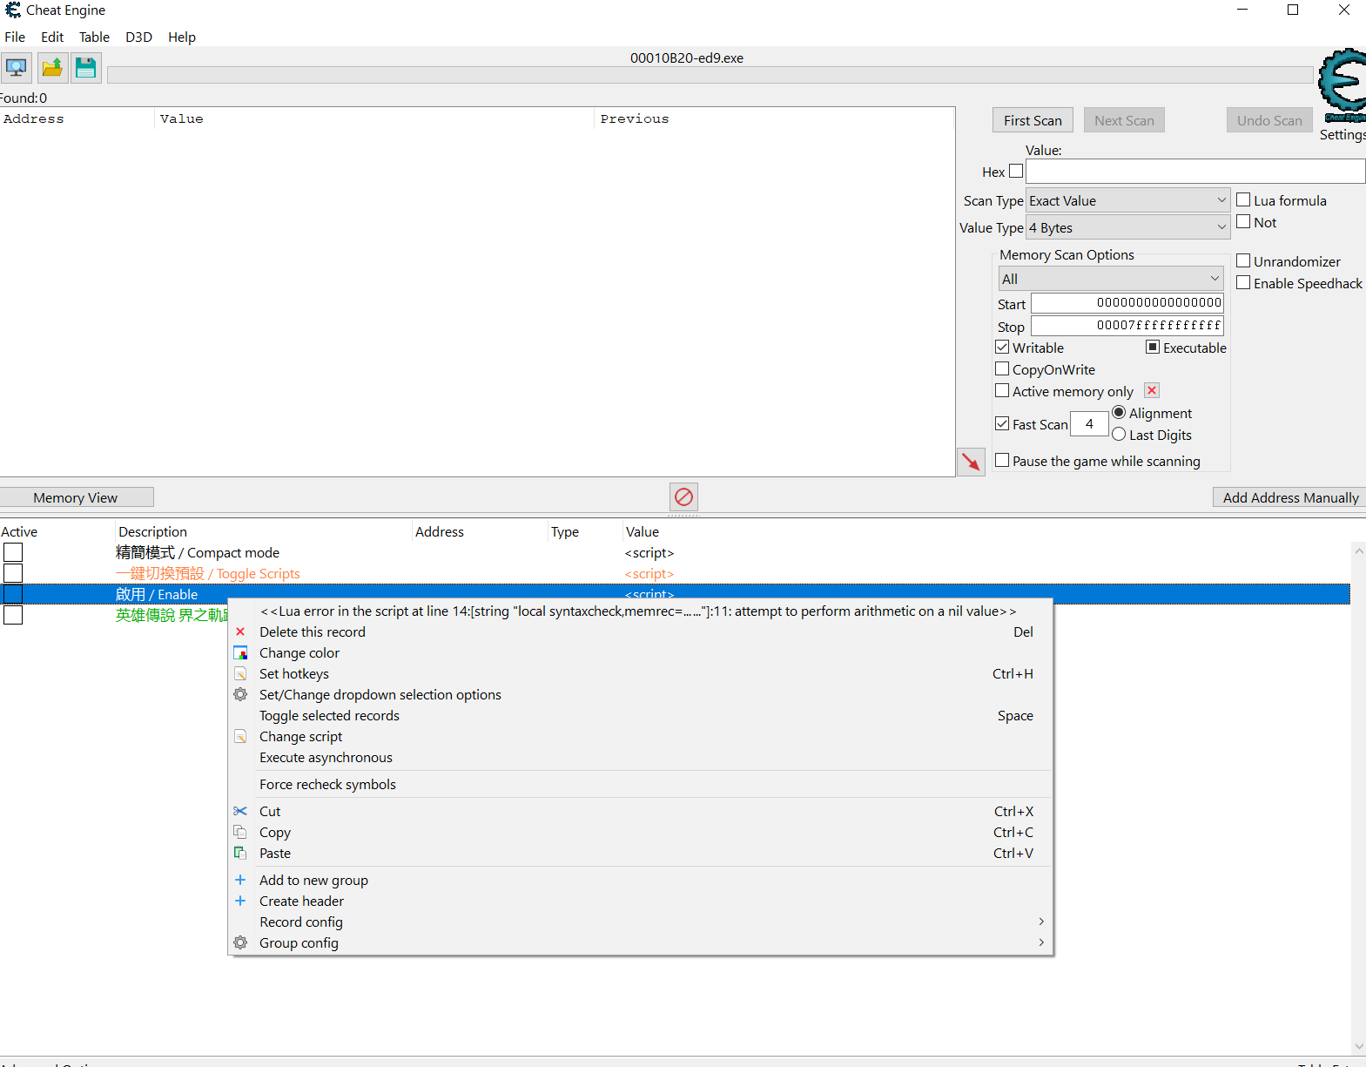1366x1067 pixels.
Task: Choose Execute asynchronous from context menu
Action: [x=641, y=758]
